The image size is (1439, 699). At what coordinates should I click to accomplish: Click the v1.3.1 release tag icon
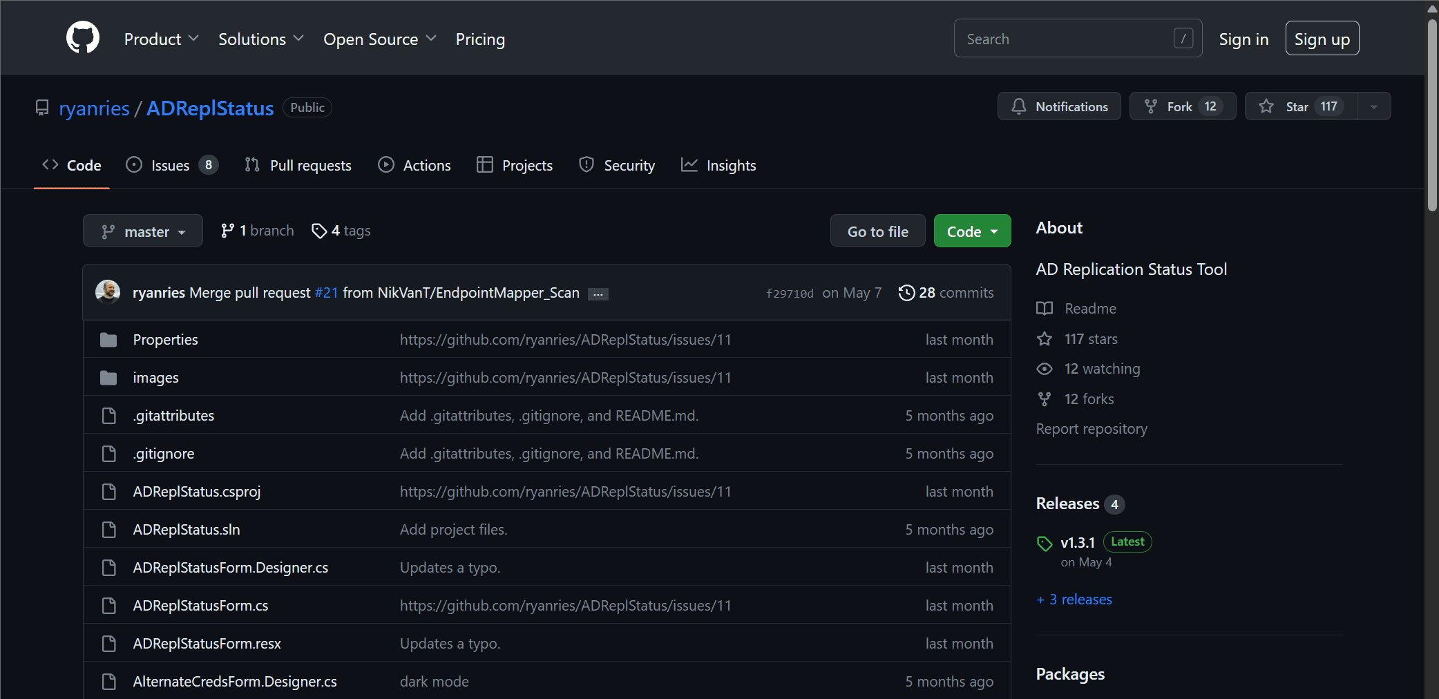click(x=1045, y=544)
